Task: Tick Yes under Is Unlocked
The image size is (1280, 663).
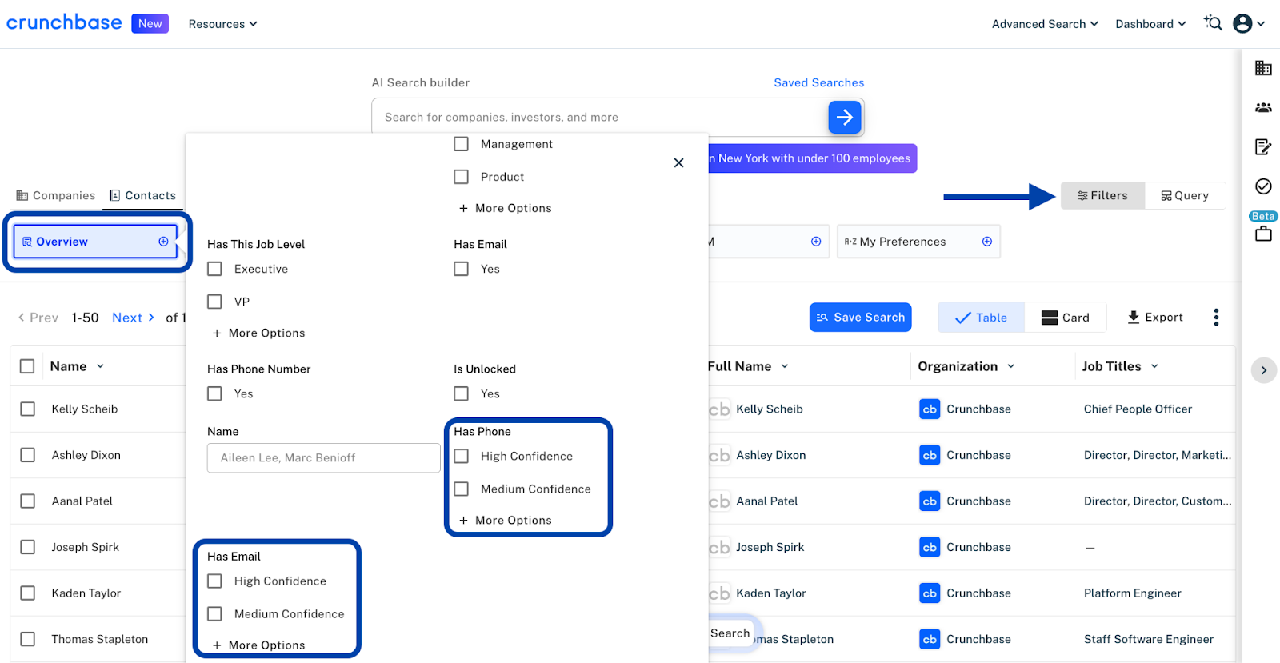Action: pyautogui.click(x=462, y=393)
